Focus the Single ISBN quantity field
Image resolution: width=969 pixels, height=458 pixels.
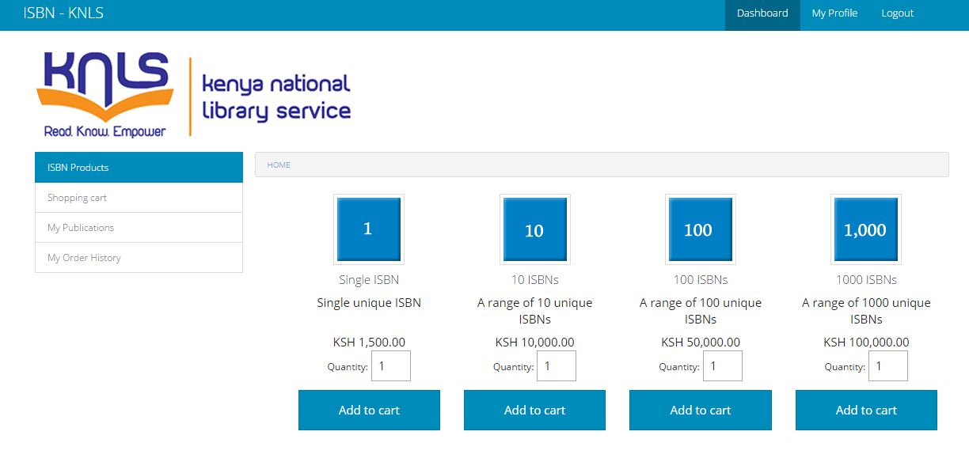[390, 366]
